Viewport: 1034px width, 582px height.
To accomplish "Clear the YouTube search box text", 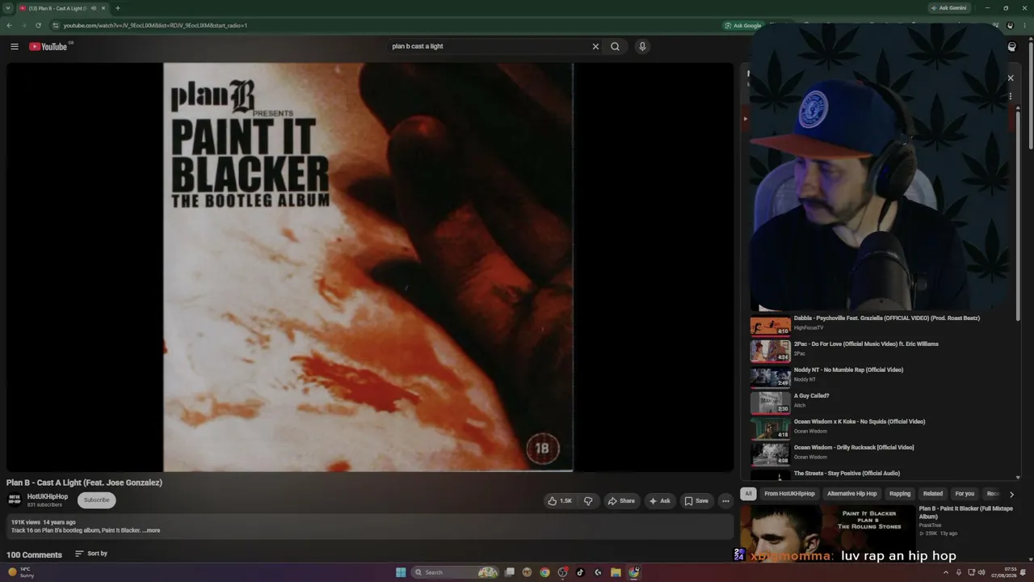I will 595,46.
